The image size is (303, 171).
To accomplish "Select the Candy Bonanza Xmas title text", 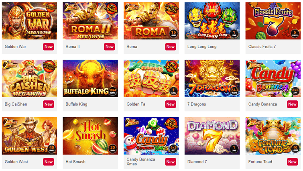I will pos(141,161).
